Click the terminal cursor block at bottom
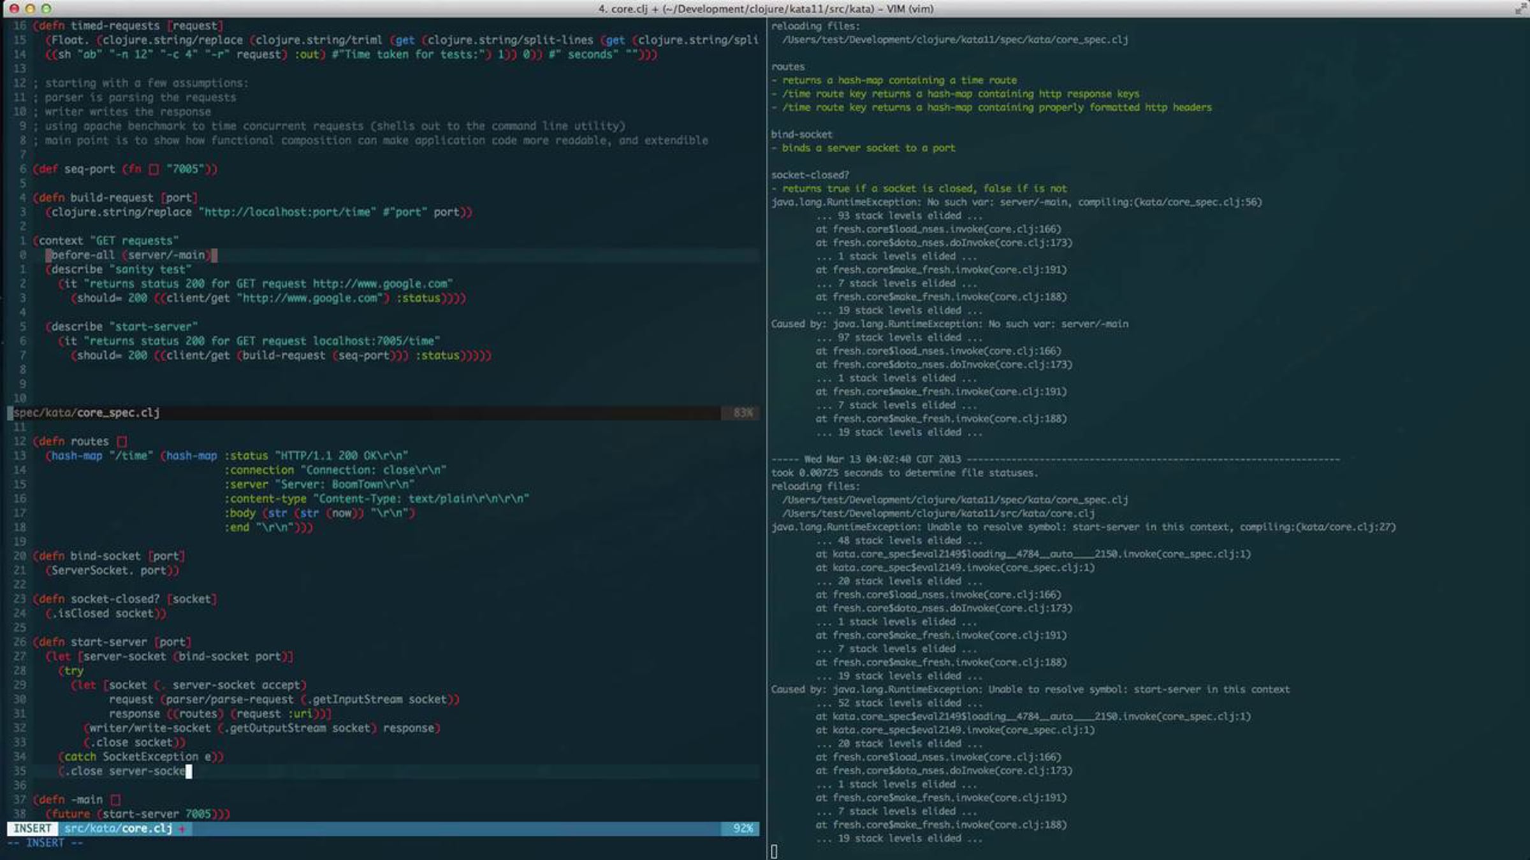 (774, 852)
